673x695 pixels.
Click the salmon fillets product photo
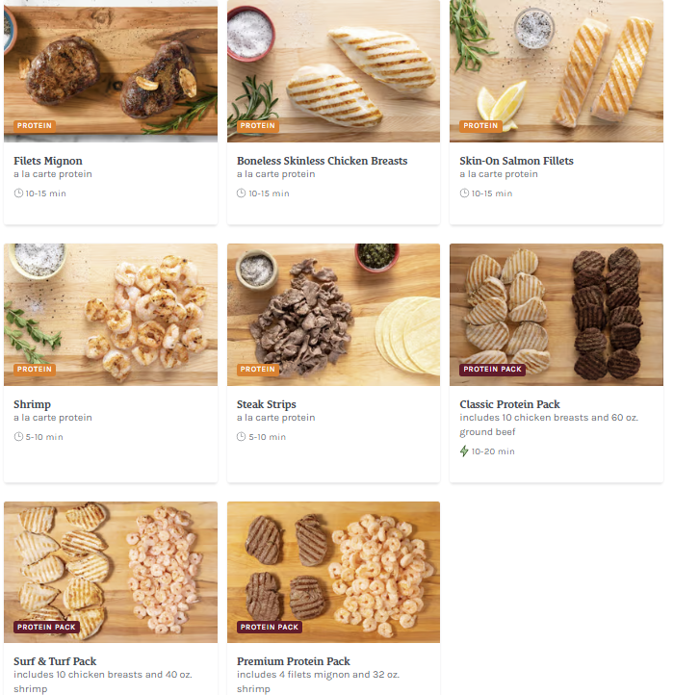tap(557, 71)
